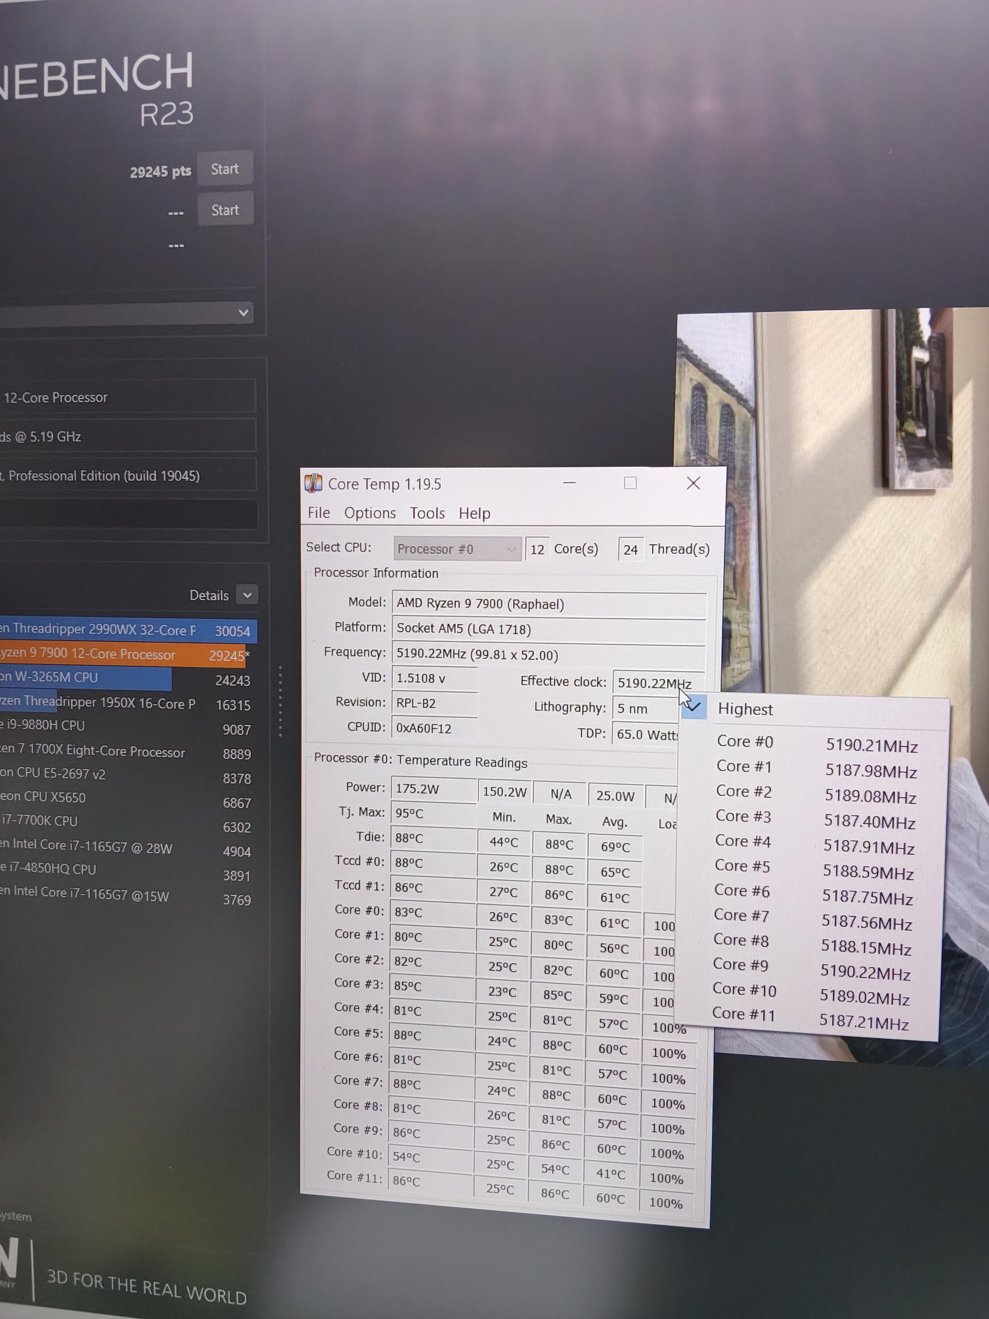Select Core #11 in the clock popup
Screen dimensions: 989x1319
[743, 1014]
